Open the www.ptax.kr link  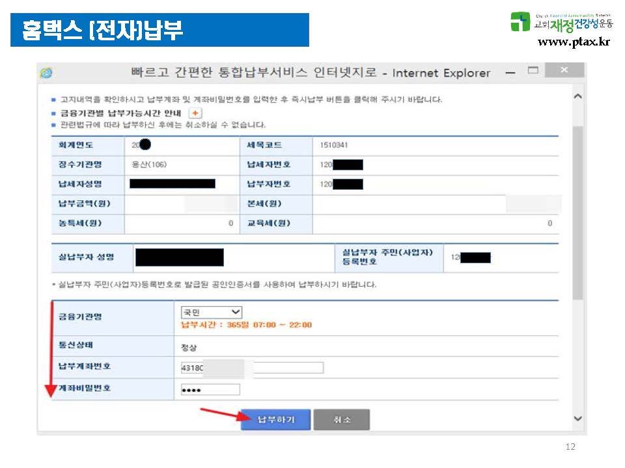click(x=573, y=42)
